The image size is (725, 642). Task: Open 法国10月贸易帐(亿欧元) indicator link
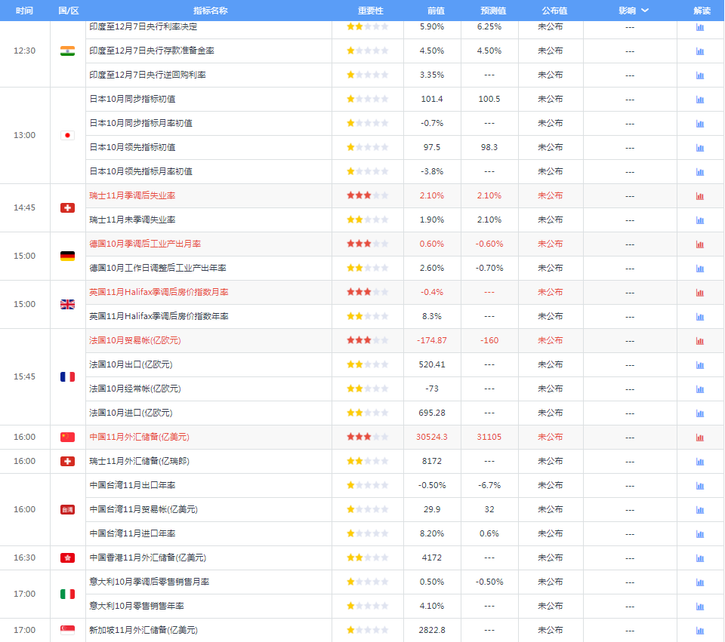click(135, 340)
